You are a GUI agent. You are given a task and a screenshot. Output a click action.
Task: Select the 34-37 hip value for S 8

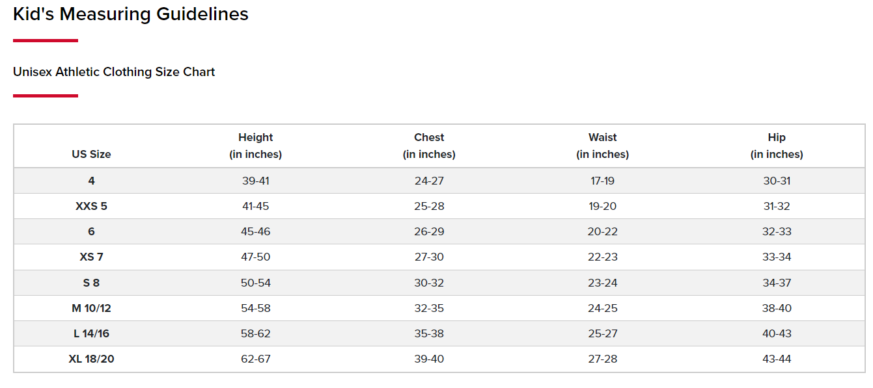(x=777, y=283)
